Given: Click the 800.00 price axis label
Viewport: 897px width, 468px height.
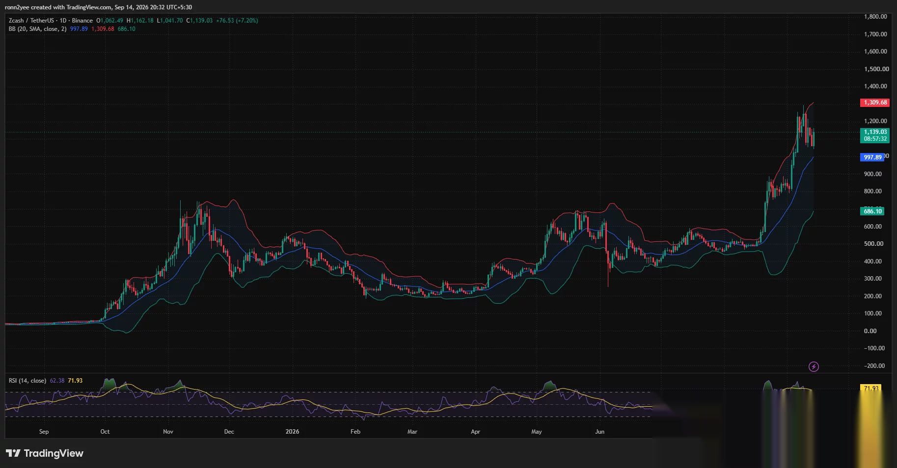Looking at the screenshot, I should pos(873,191).
